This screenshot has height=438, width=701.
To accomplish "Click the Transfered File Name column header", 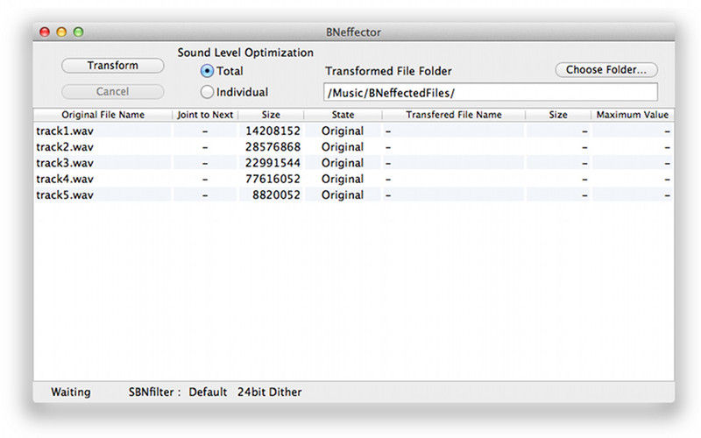I will (454, 115).
